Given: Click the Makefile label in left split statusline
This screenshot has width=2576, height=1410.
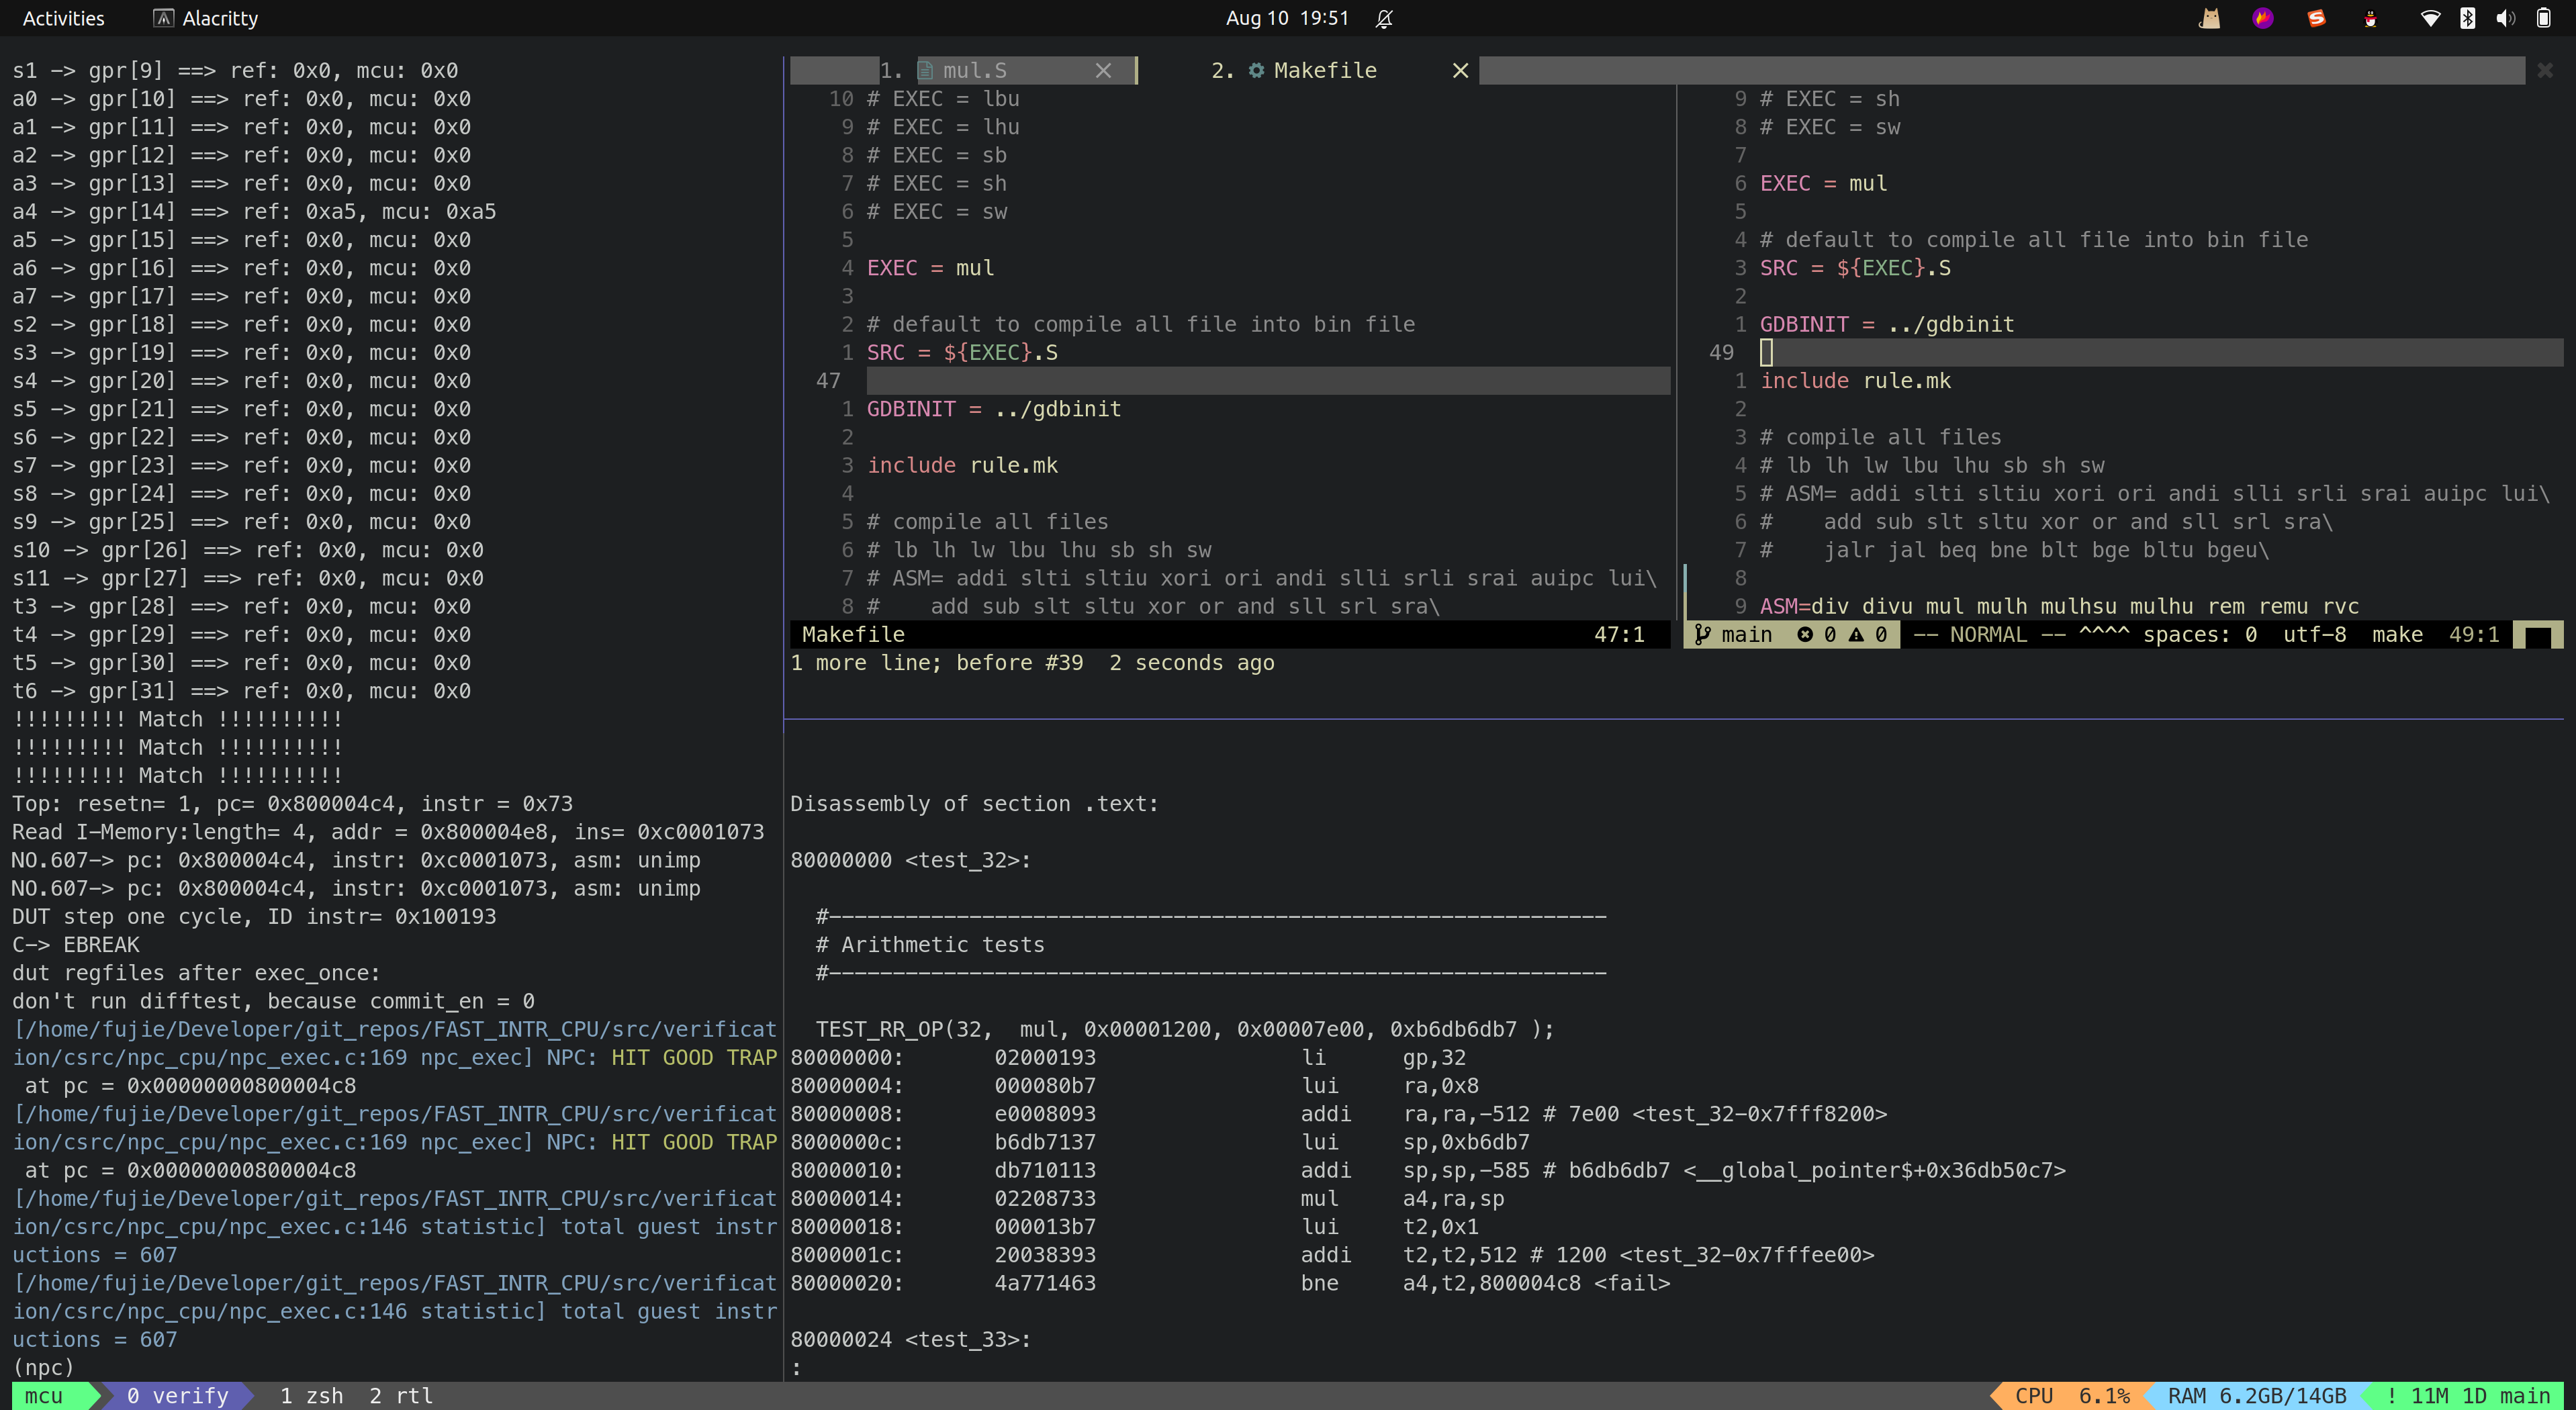Looking at the screenshot, I should tap(853, 634).
